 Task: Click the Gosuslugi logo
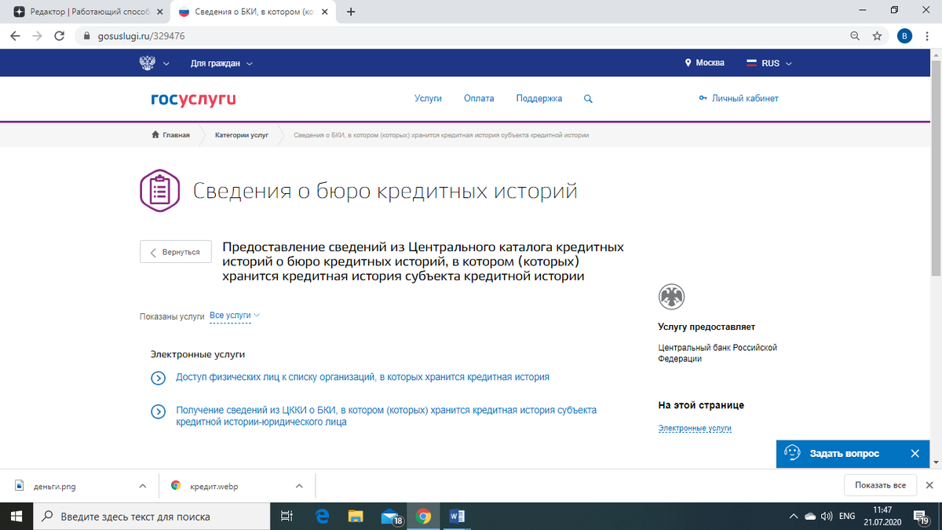click(193, 99)
